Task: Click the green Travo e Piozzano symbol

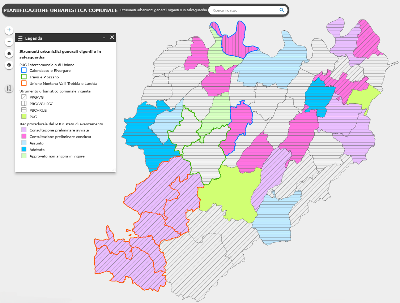Action: (x=24, y=77)
